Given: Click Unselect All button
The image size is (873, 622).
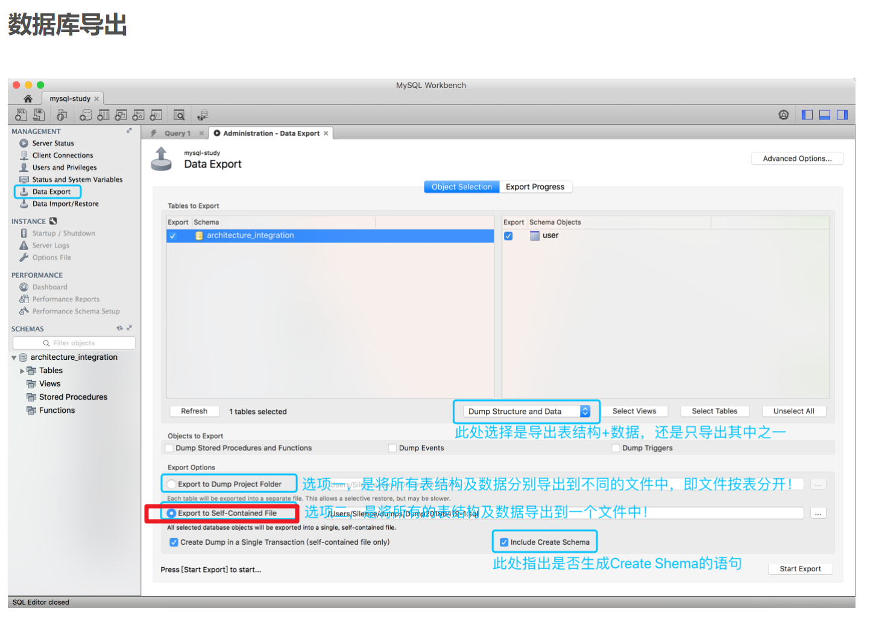Looking at the screenshot, I should tap(793, 411).
